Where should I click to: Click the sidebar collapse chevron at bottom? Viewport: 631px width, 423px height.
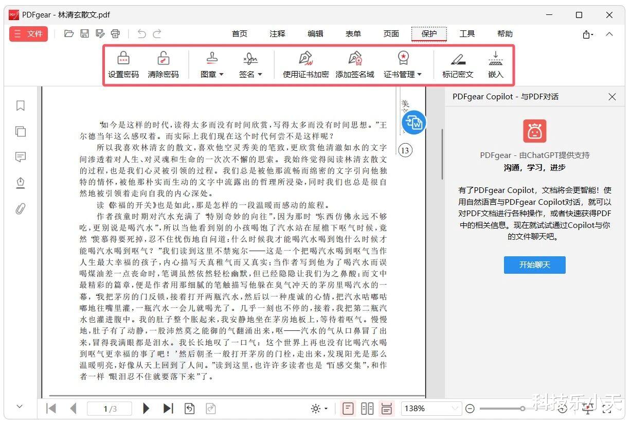click(20, 407)
